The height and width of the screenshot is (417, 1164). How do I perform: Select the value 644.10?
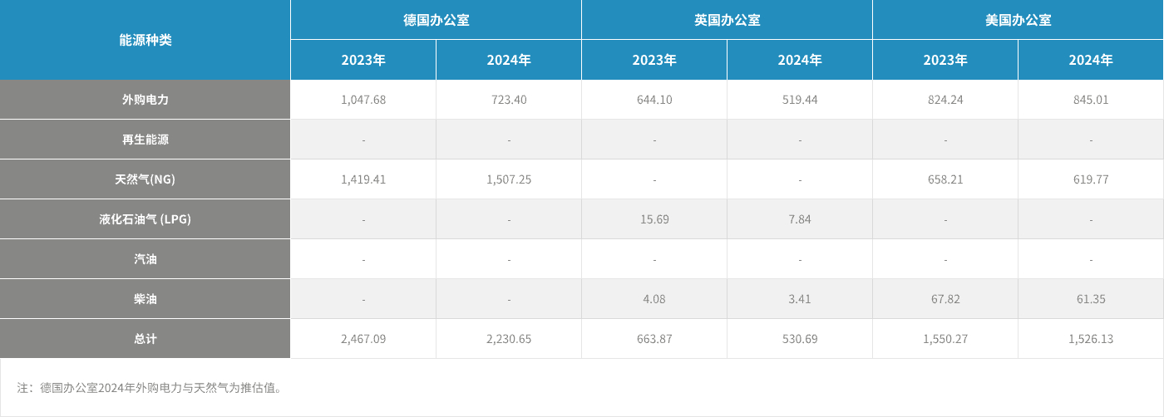pyautogui.click(x=654, y=100)
